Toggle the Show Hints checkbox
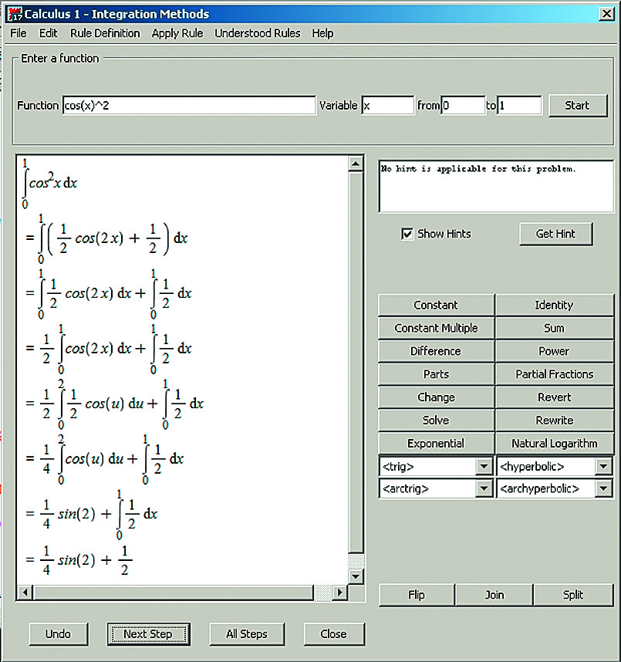 (x=407, y=234)
